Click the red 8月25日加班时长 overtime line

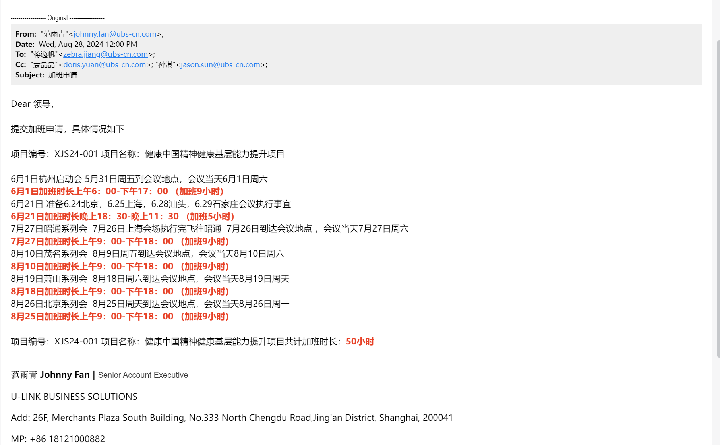[120, 317]
